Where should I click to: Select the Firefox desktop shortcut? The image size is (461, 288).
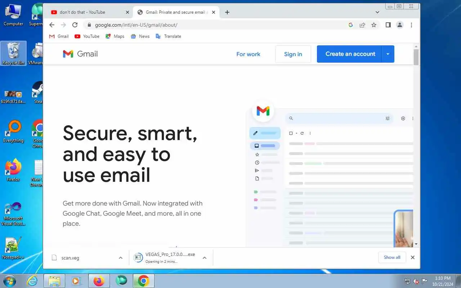[13, 170]
